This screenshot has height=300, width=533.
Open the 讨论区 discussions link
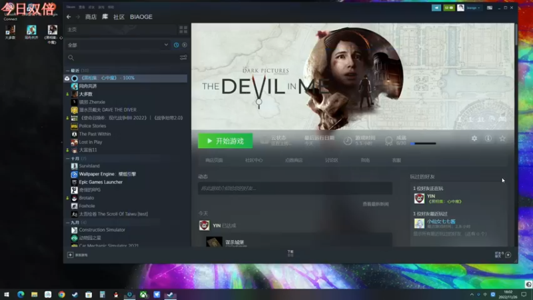tap(331, 160)
